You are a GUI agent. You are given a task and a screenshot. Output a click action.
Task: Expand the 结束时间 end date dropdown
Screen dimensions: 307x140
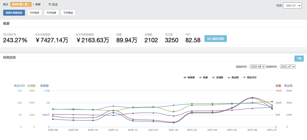(x=288, y=67)
